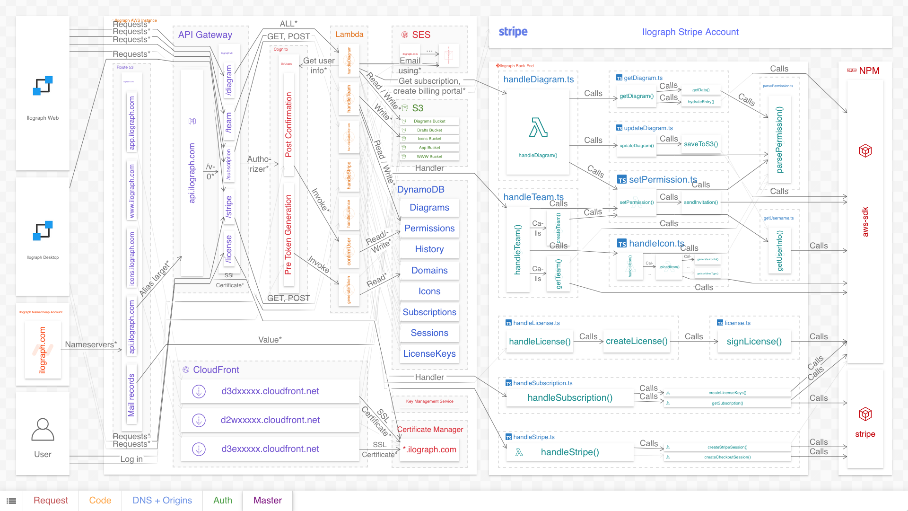Switch to the Request tab
This screenshot has width=908, height=511.
coord(51,501)
